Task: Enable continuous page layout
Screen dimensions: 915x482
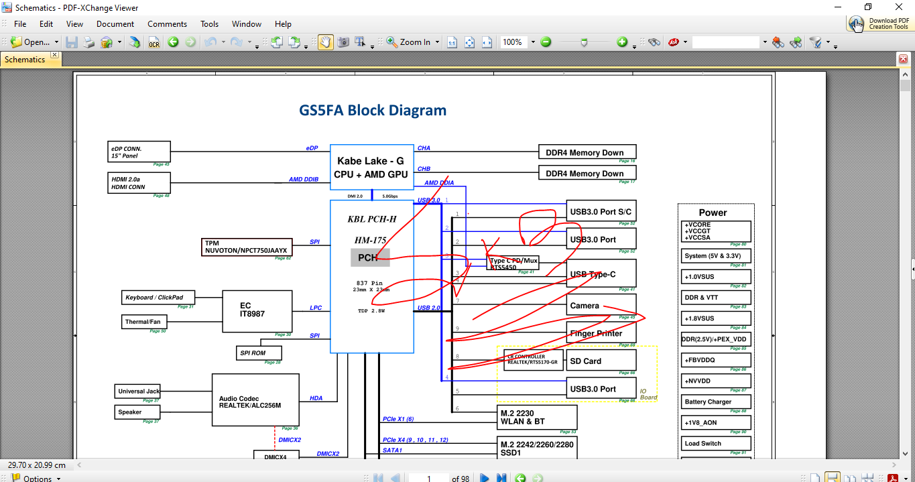Action: click(x=831, y=478)
